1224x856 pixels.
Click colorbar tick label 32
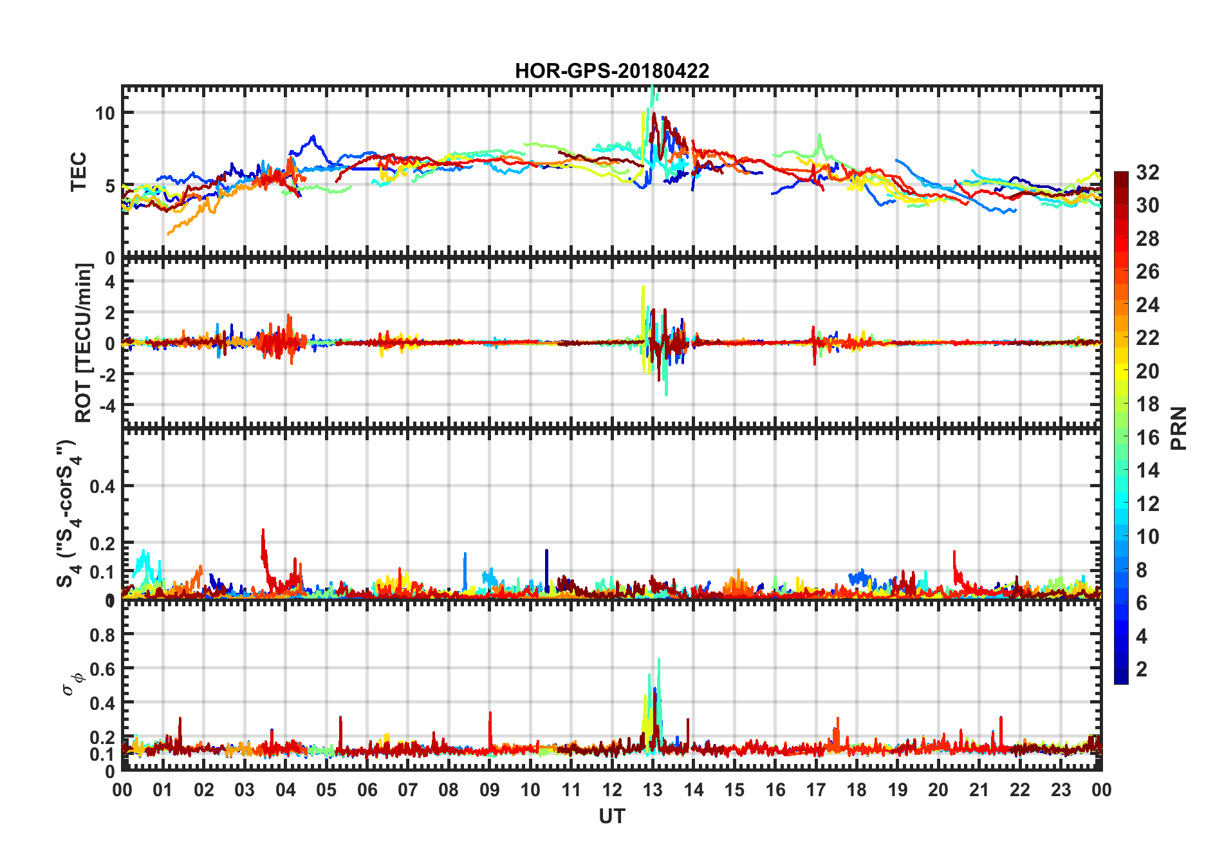(x=1147, y=172)
